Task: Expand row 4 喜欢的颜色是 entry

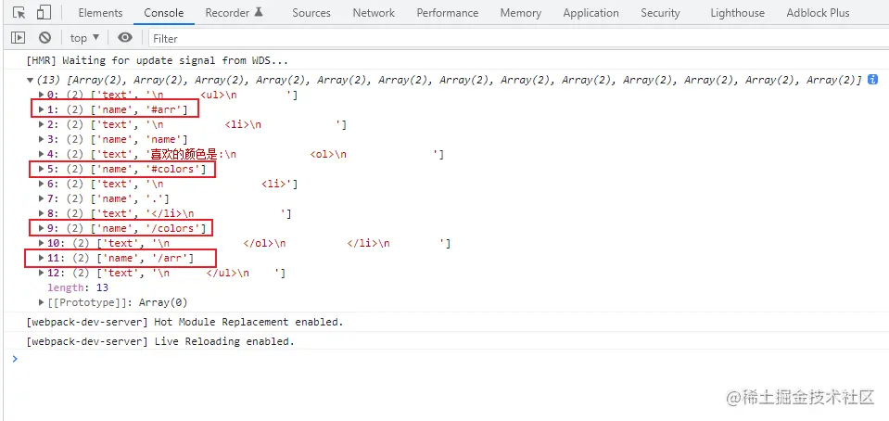Action: click(42, 154)
